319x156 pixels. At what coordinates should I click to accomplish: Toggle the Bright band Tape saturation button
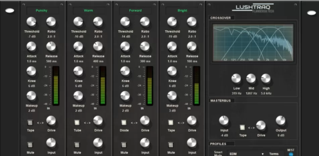[x=171, y=122]
